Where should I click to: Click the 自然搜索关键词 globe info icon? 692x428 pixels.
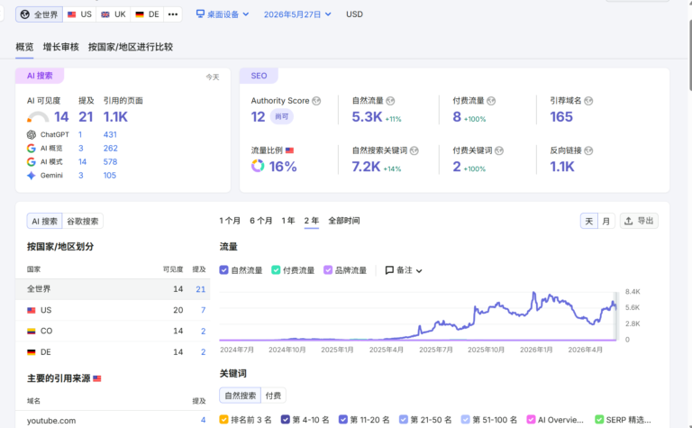pos(414,150)
